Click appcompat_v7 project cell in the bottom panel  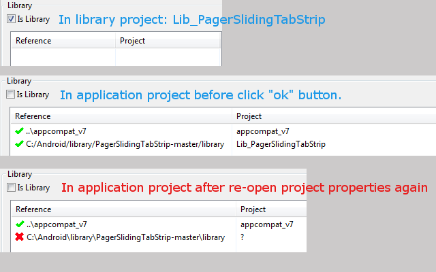pyautogui.click(x=266, y=224)
